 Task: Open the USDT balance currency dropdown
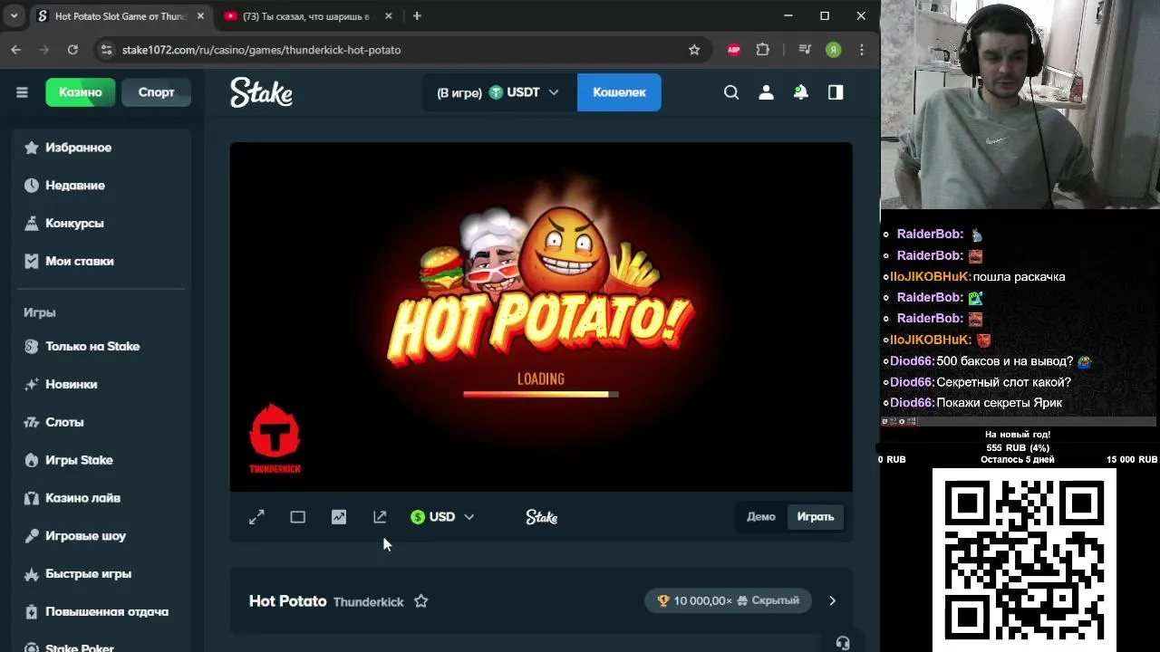[499, 92]
